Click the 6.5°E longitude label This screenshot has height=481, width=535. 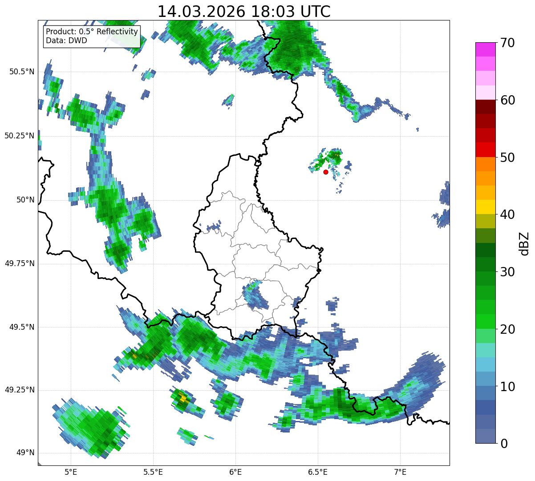point(318,472)
